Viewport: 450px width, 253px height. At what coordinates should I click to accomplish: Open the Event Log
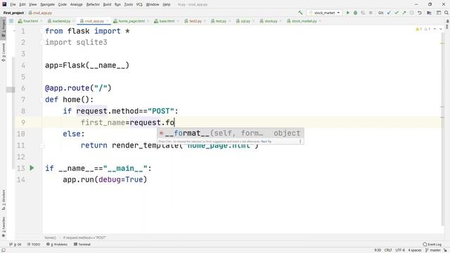[x=432, y=245]
